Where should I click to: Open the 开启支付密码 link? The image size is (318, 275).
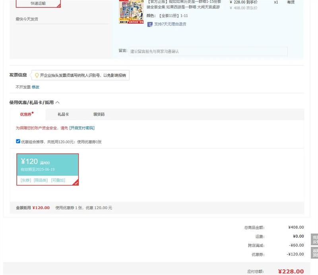coord(82,128)
